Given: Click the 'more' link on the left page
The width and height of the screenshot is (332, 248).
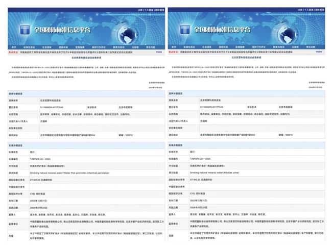Looking at the screenshot, I should tap(159, 52).
